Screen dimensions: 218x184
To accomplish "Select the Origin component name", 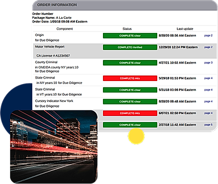I will pyautogui.click(x=39, y=35).
